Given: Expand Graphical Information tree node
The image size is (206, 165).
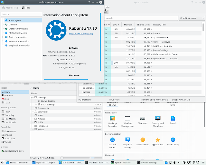Looking at the screenshot, I should pos(3,45).
